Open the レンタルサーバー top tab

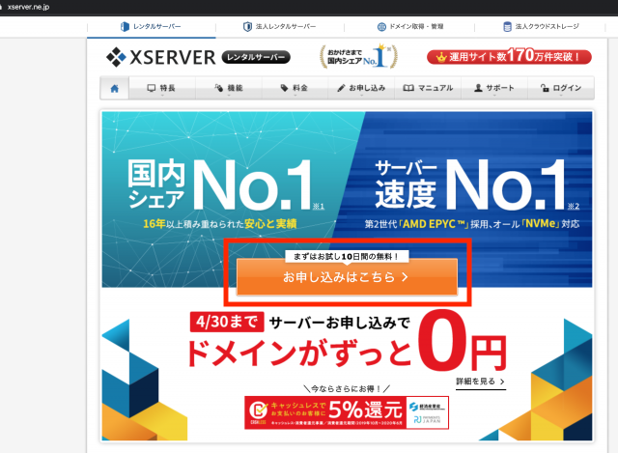coord(151,27)
